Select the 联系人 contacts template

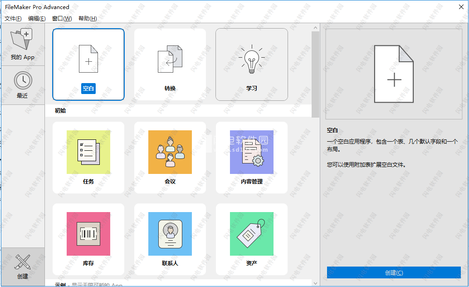point(170,239)
